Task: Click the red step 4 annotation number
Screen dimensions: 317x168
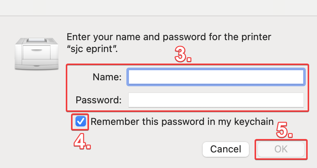Action: tap(82, 142)
